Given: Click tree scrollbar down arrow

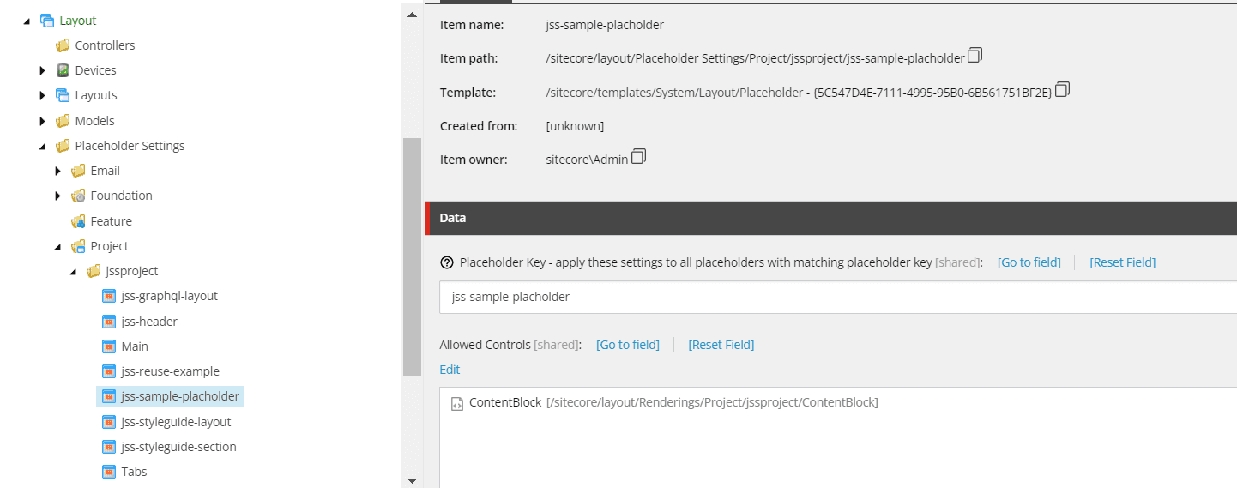Looking at the screenshot, I should [412, 480].
